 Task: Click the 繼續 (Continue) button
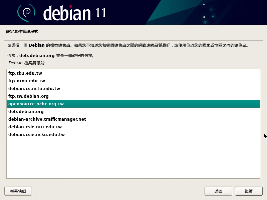click(x=249, y=191)
